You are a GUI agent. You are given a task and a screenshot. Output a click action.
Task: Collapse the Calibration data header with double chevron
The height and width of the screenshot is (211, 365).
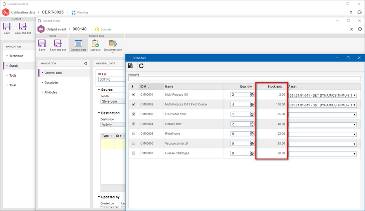point(351,12)
